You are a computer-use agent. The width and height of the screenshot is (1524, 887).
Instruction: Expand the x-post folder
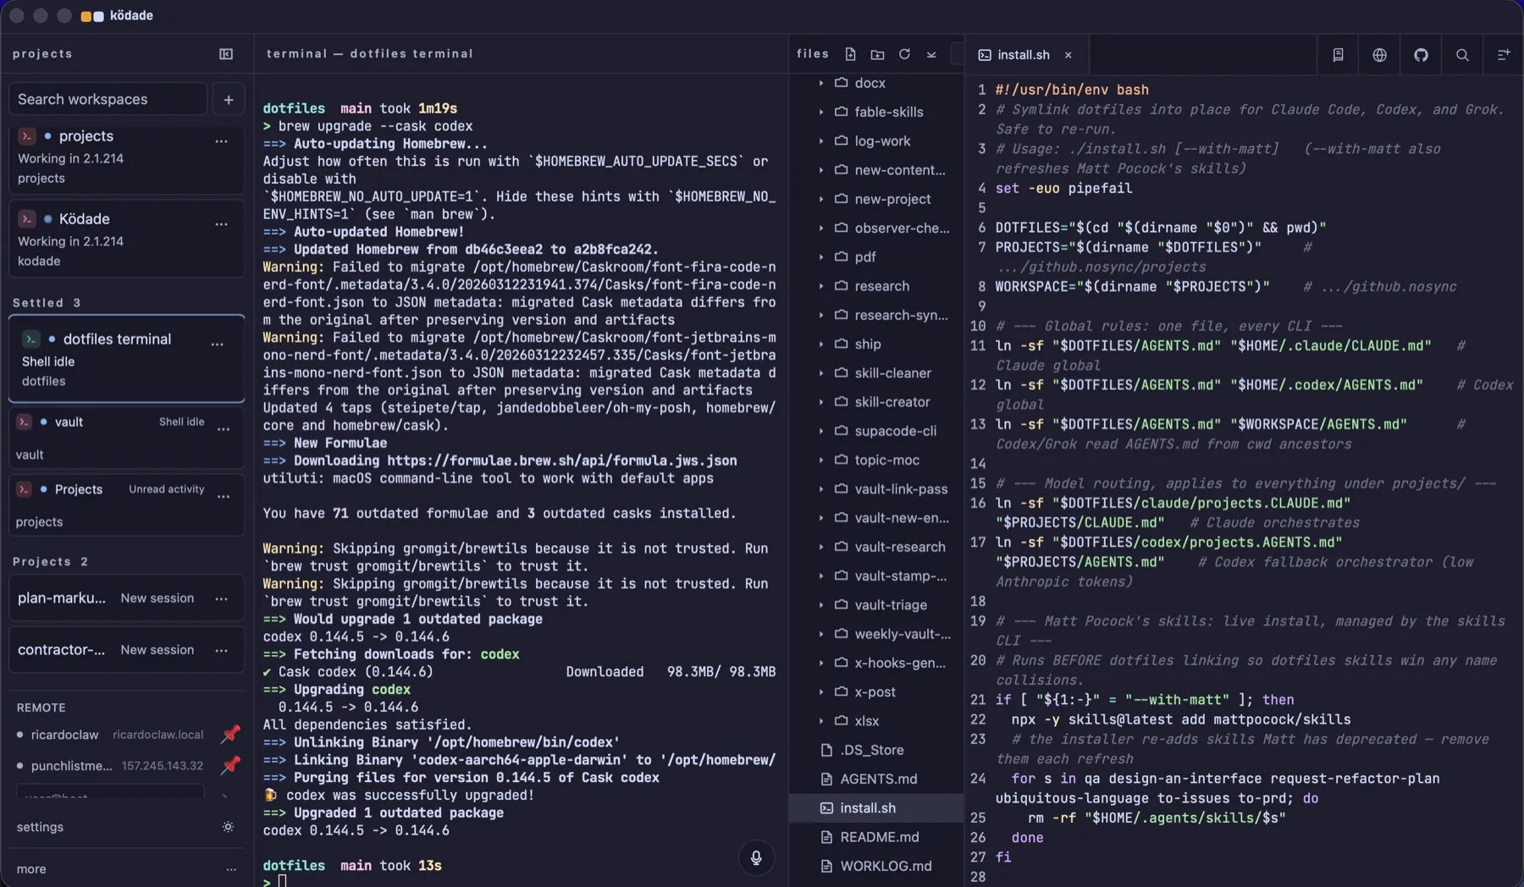[821, 692]
